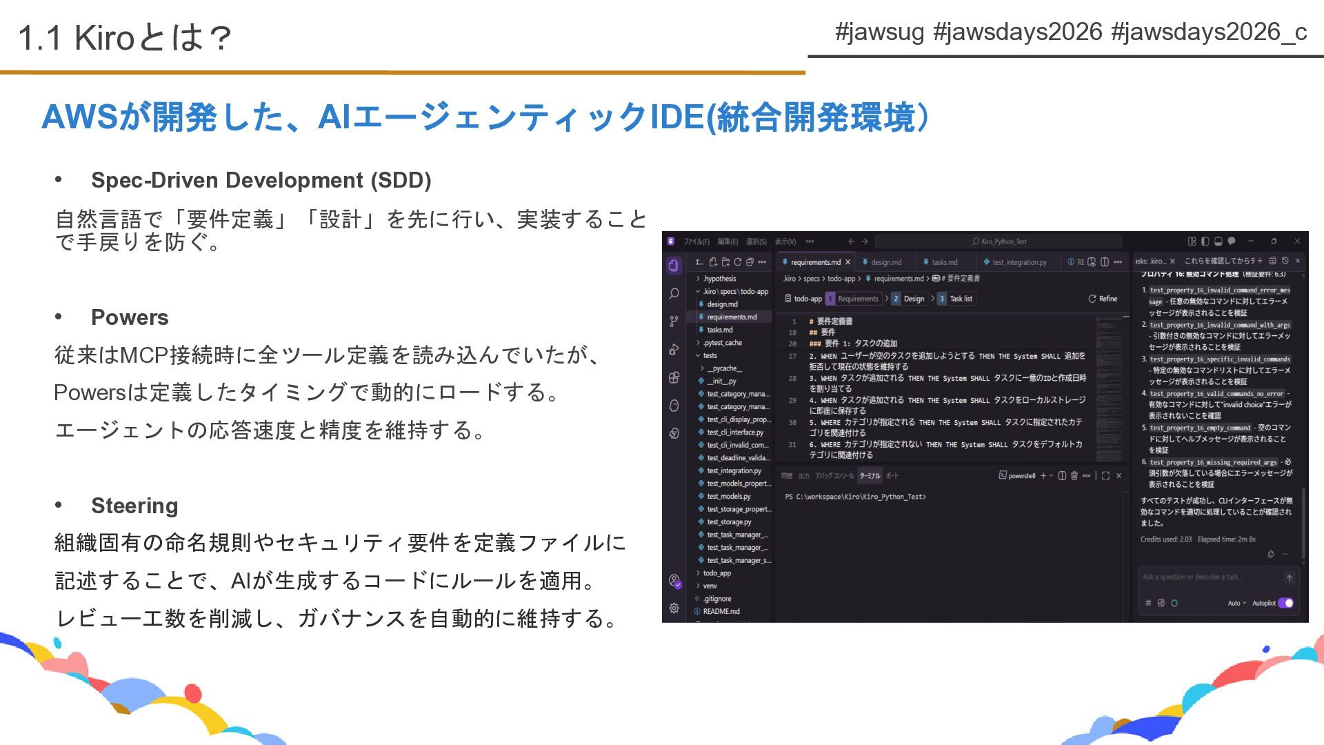Open the Extensions view icon

[674, 377]
